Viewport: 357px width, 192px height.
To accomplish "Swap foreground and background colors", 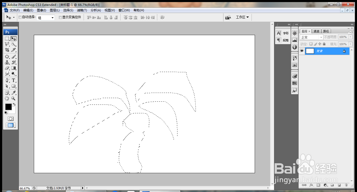I will click(14, 104).
